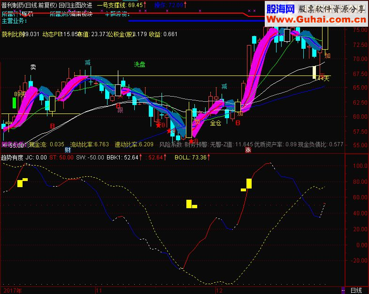This screenshot has height=294, width=369.
Task: Click the 现金流: 0.035 readout
Action: [46, 144]
